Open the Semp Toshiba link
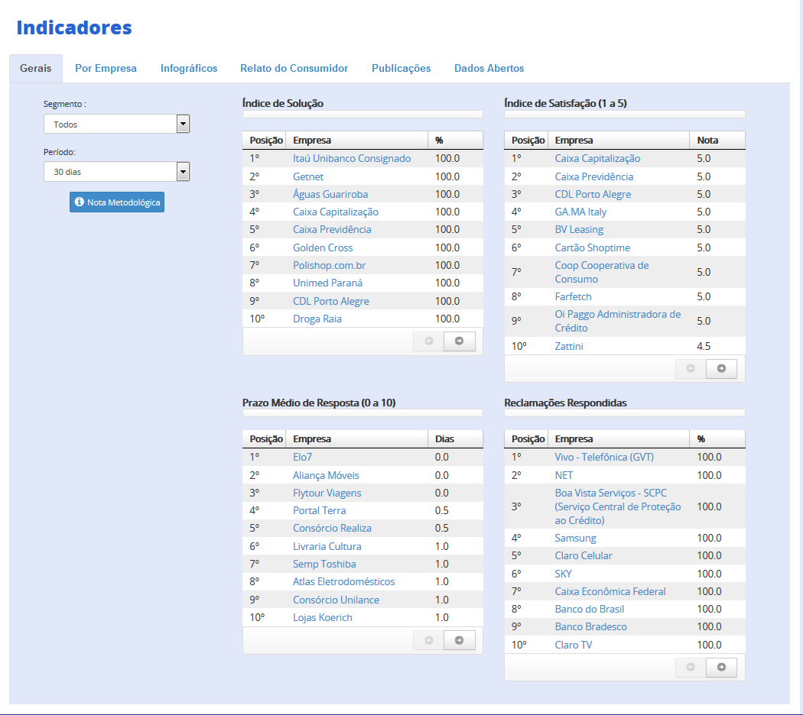Image resolution: width=803 pixels, height=715 pixels. [324, 564]
